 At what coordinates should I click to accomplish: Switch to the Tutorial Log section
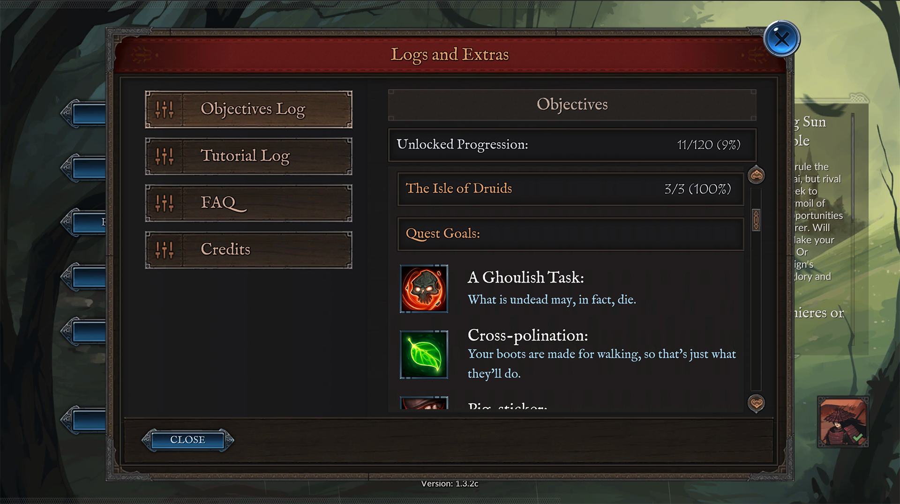tap(248, 156)
